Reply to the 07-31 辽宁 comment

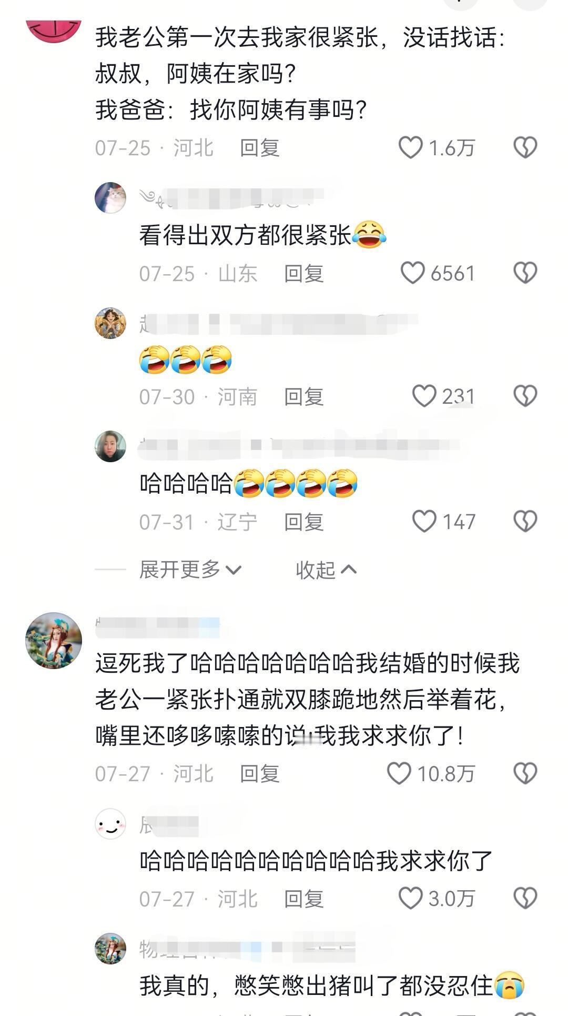point(303,522)
